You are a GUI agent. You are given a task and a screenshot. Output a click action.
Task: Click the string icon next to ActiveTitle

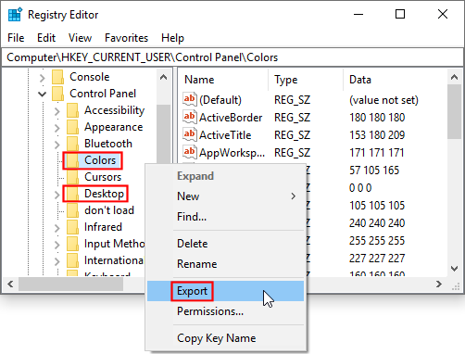190,134
